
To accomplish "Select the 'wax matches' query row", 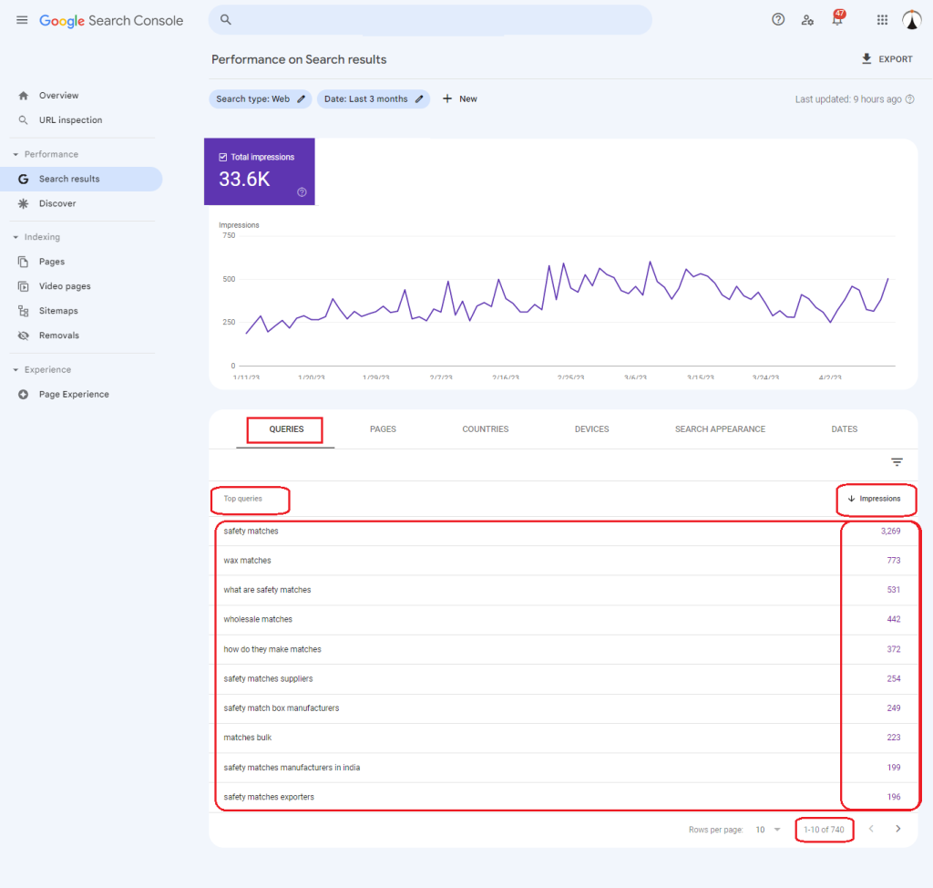I will [563, 561].
